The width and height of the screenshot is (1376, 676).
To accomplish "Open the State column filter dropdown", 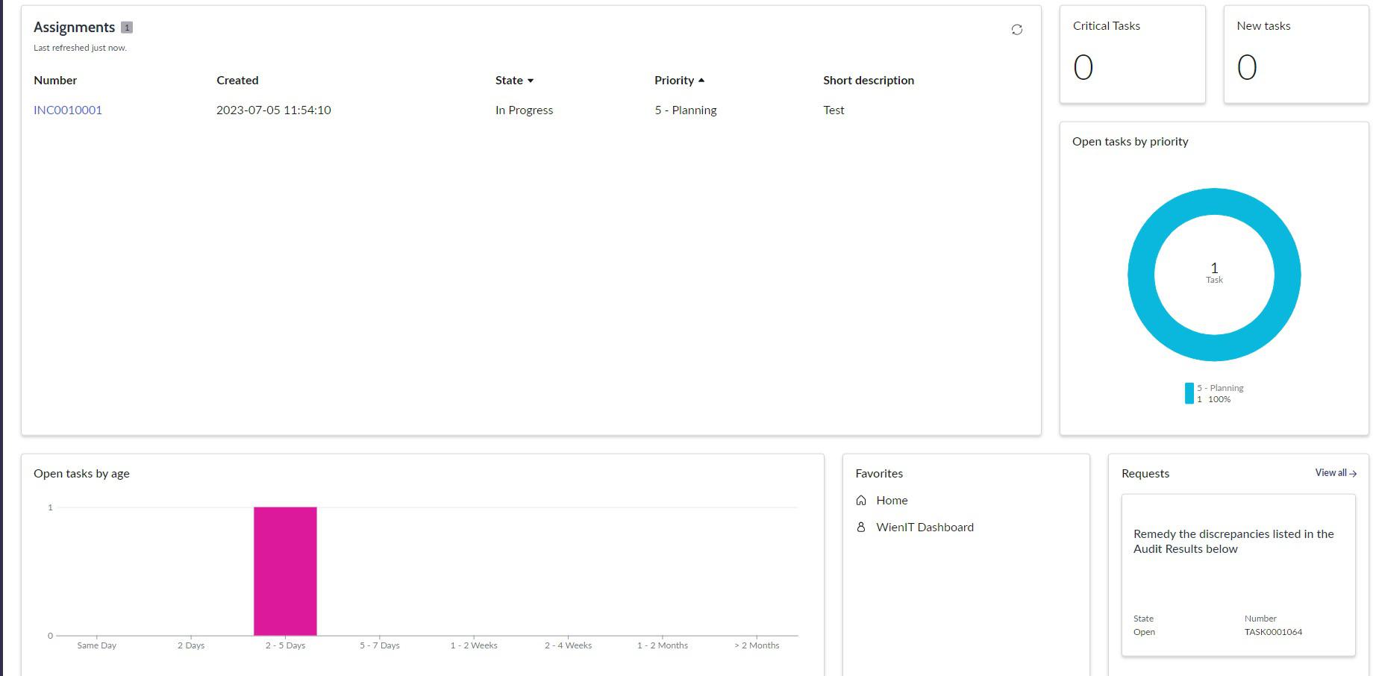I will coord(531,81).
